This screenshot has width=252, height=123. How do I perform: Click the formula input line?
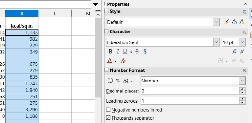[46, 4]
